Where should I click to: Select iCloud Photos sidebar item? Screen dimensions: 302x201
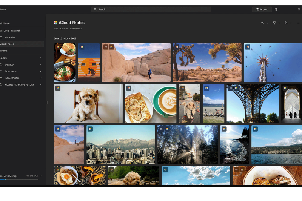click(22, 44)
